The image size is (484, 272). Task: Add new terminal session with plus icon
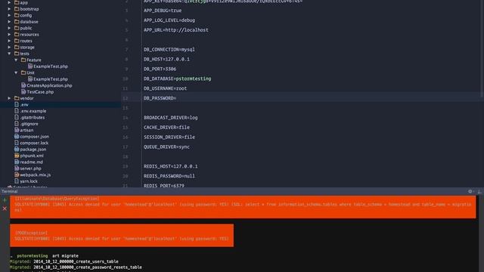(x=5, y=199)
